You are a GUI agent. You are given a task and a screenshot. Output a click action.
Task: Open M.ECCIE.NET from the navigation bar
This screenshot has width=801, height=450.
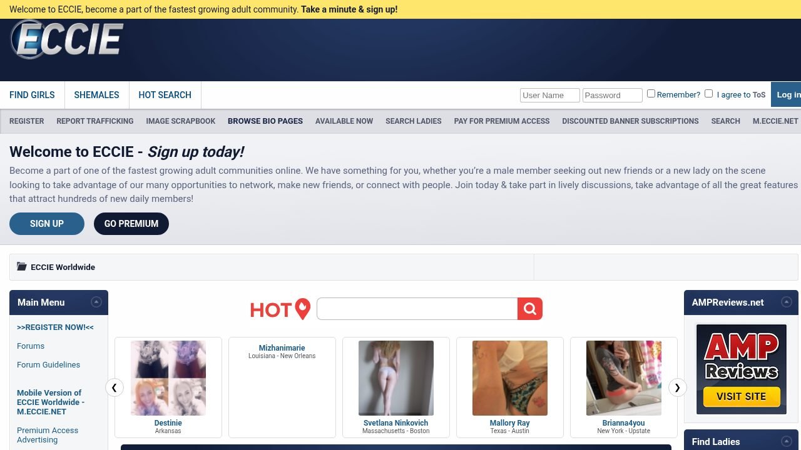pyautogui.click(x=775, y=121)
